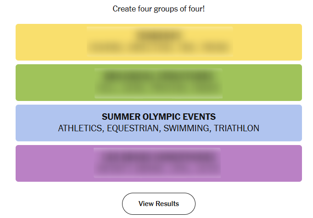The width and height of the screenshot is (313, 218).
Task: Click the blurred word list in green group
Action: click(158, 87)
